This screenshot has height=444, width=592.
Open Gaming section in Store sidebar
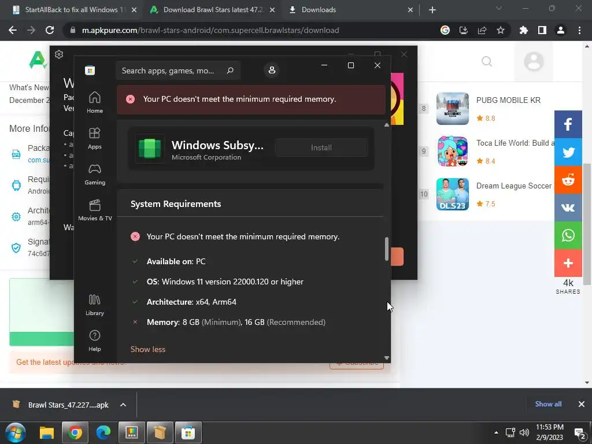[94, 174]
